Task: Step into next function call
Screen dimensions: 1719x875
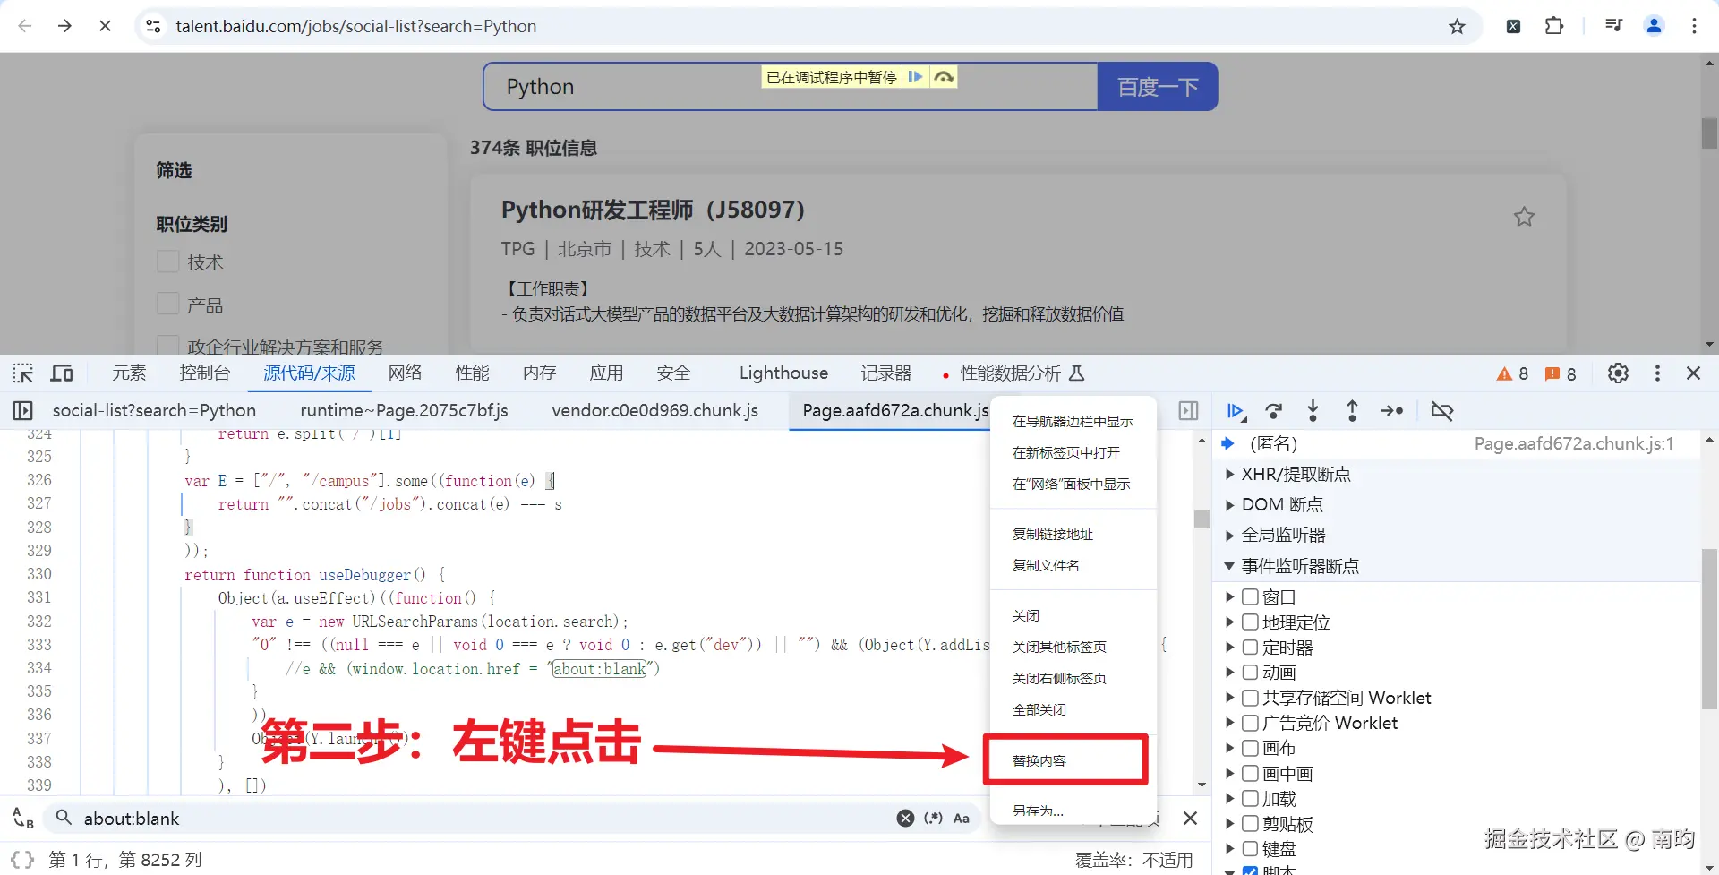Action: [x=1313, y=411]
